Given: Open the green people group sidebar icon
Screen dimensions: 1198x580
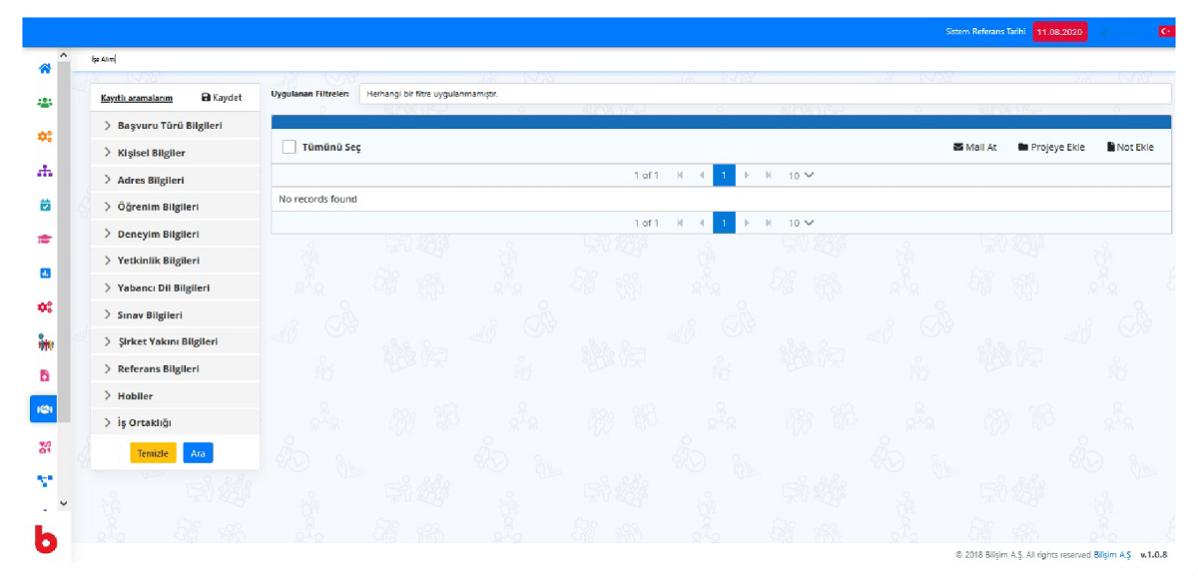Looking at the screenshot, I should pyautogui.click(x=44, y=103).
